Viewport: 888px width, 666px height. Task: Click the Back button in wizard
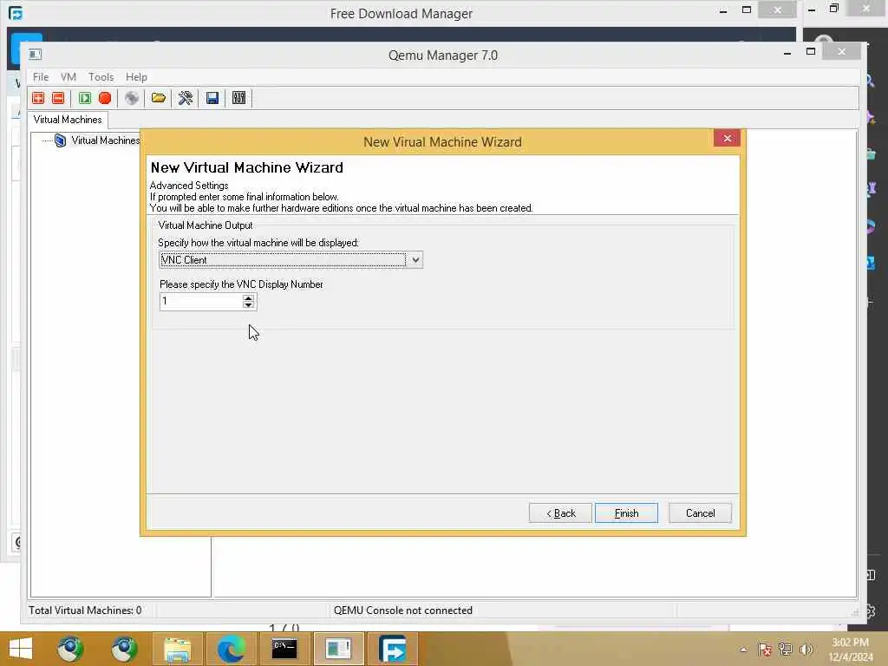tap(560, 513)
